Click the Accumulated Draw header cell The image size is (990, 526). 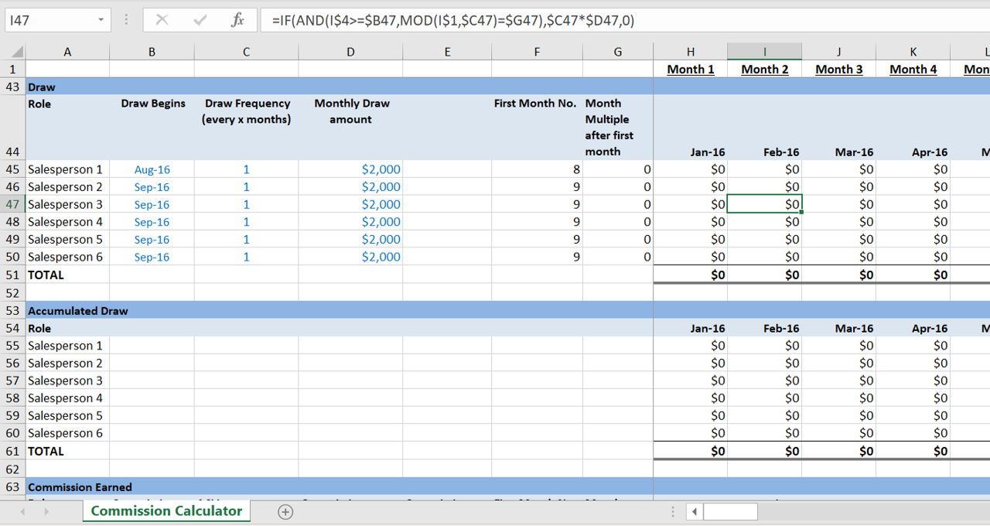point(77,310)
